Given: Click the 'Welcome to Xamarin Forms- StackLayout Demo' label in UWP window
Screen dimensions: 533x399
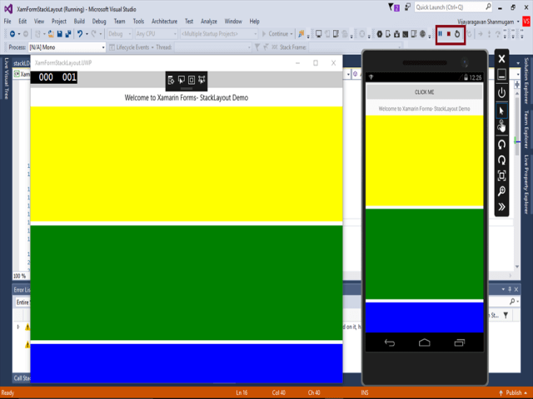Looking at the screenshot, I should pos(187,98).
